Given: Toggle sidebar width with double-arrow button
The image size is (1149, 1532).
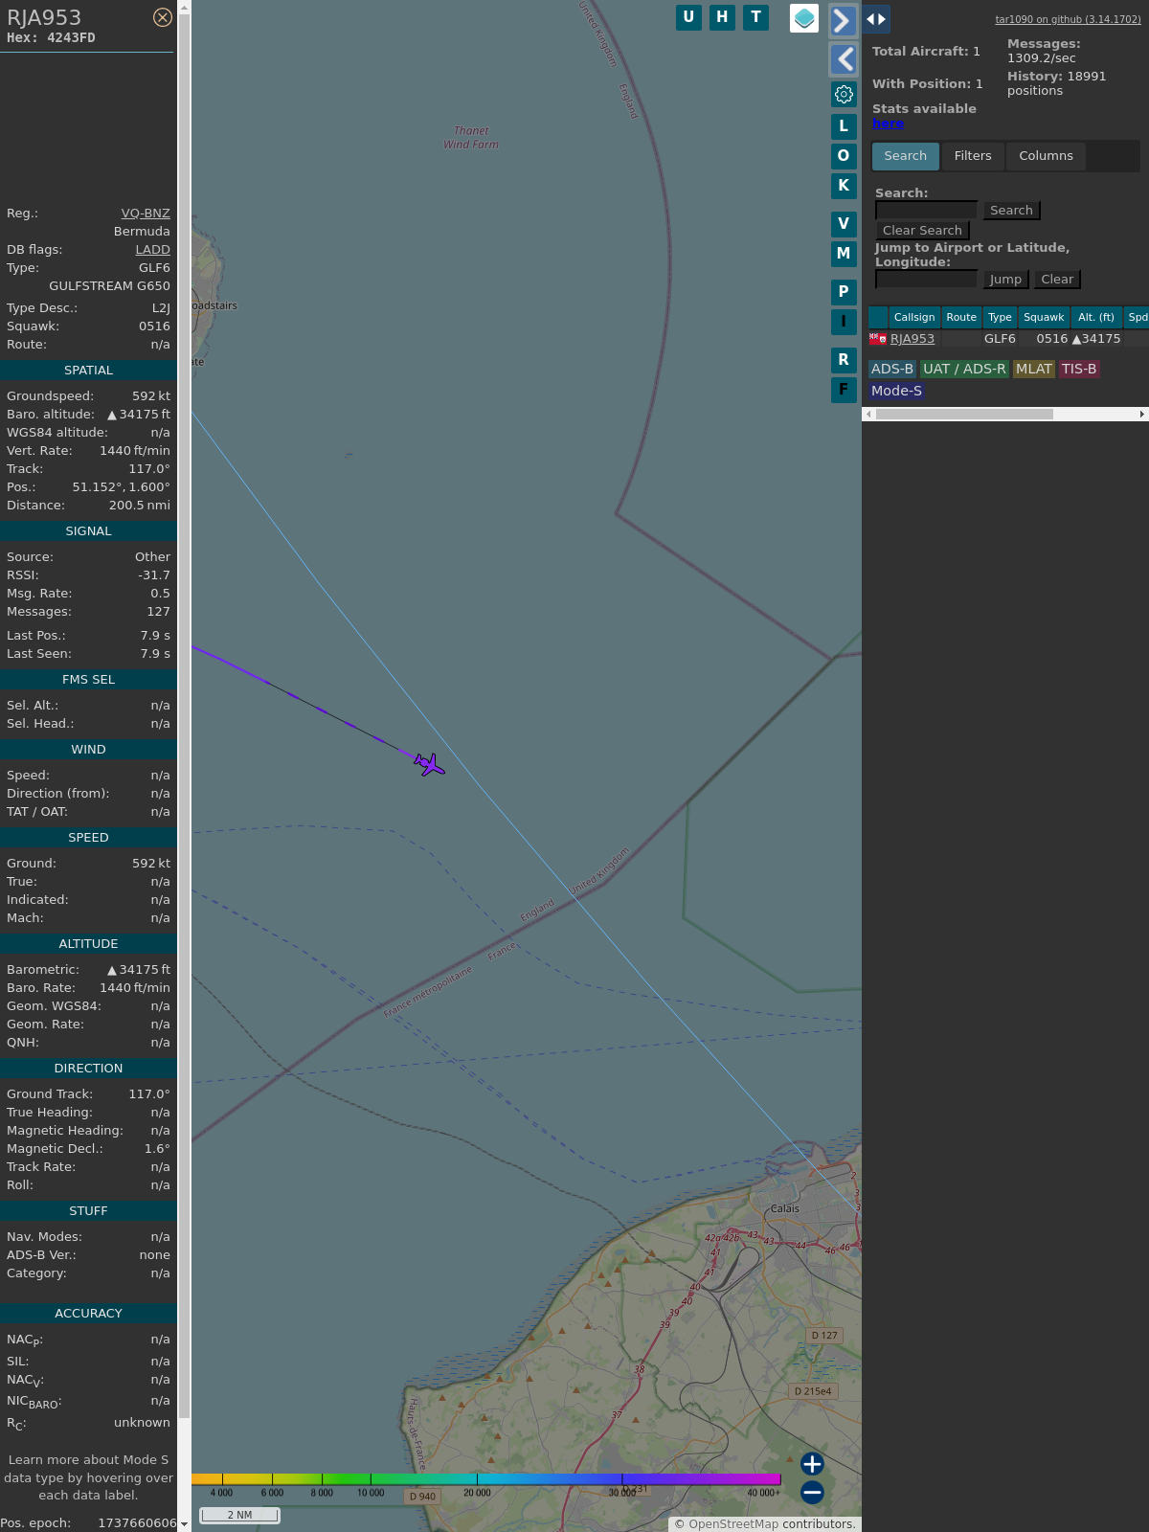Looking at the screenshot, I should tap(876, 19).
